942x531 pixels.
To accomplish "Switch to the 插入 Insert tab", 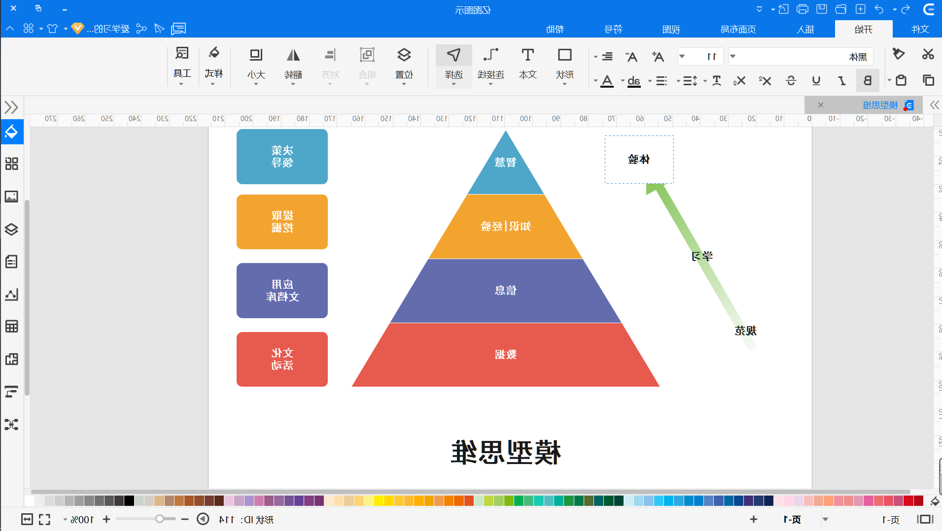I will (x=805, y=29).
